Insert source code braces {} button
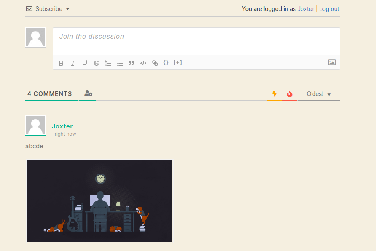The image size is (376, 251). click(x=166, y=63)
